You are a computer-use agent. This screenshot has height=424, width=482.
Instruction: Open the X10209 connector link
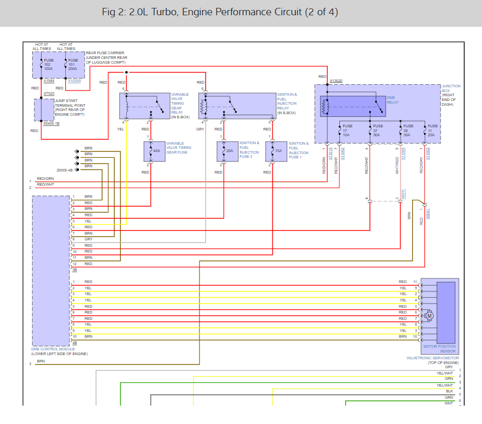click(74, 81)
